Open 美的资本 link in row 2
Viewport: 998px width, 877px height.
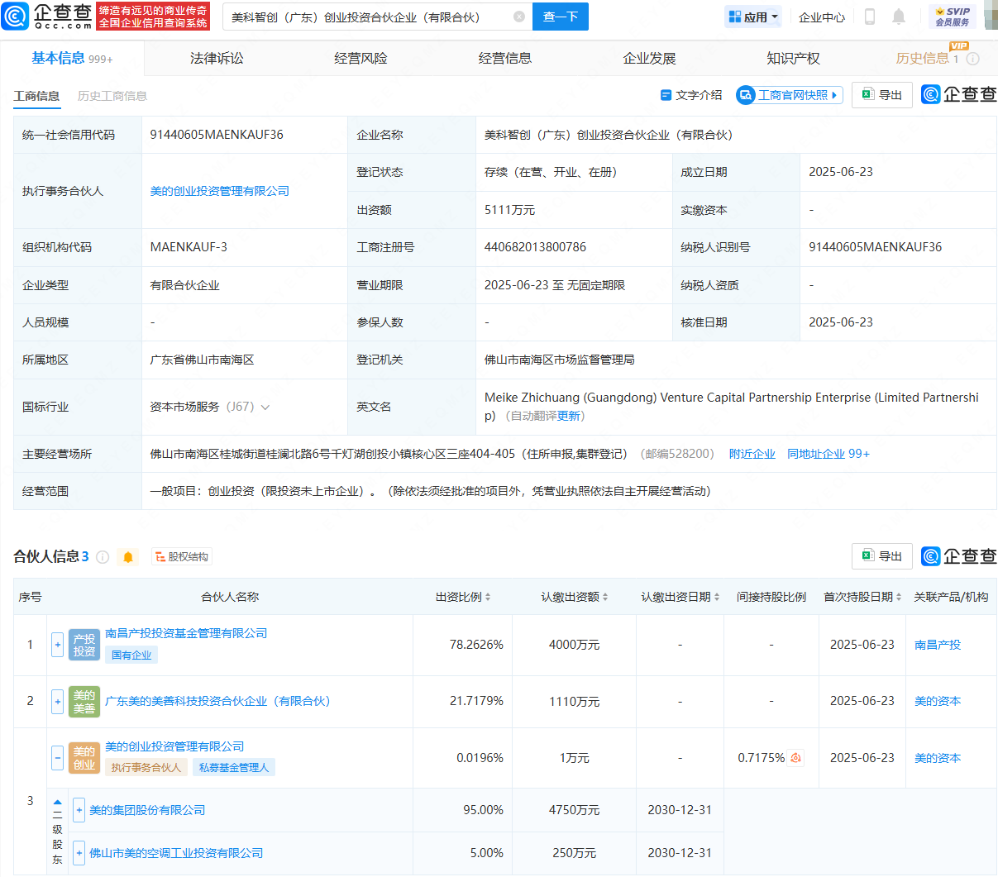pyautogui.click(x=938, y=701)
